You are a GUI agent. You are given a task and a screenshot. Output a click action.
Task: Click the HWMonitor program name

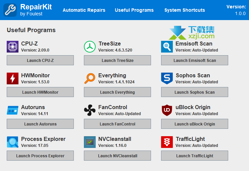pos(36,75)
